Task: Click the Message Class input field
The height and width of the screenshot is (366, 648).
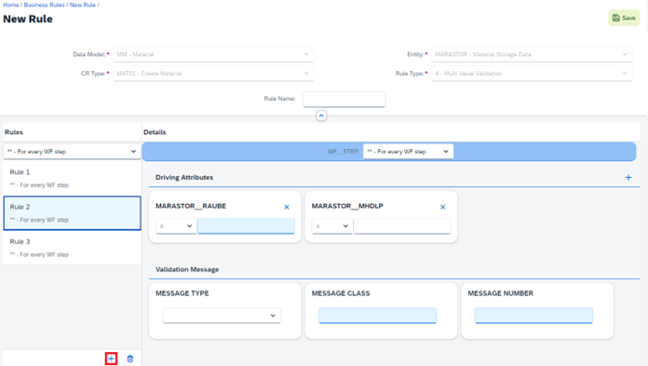Action: 378,316
